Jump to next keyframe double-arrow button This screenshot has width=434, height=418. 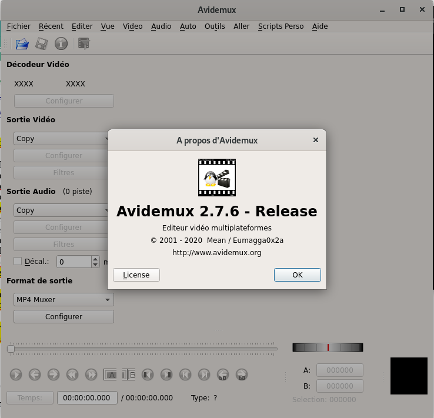coord(91,375)
